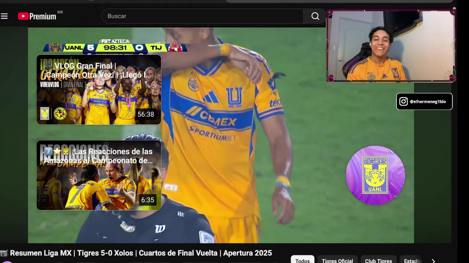Click the 6:35 duration badge
The image size is (469, 263).
click(148, 200)
